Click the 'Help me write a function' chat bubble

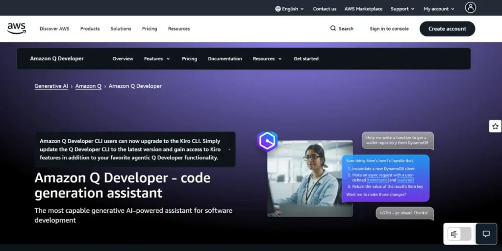point(398,141)
